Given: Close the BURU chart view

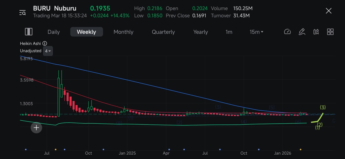Looking at the screenshot, I should 329,11.
